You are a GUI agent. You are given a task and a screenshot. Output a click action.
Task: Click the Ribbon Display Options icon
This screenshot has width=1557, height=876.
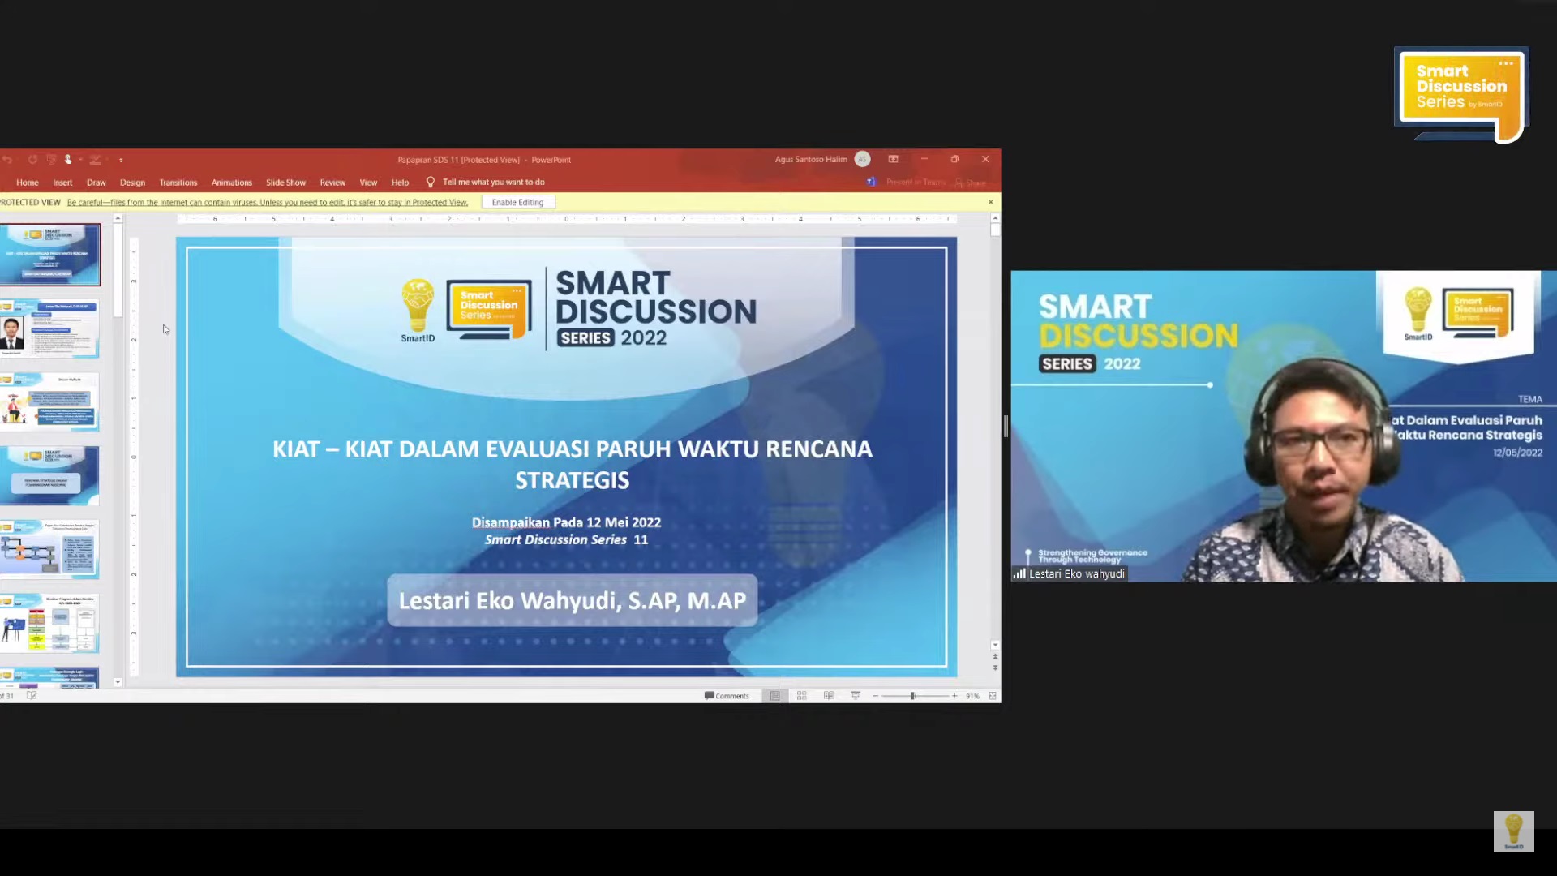893,159
